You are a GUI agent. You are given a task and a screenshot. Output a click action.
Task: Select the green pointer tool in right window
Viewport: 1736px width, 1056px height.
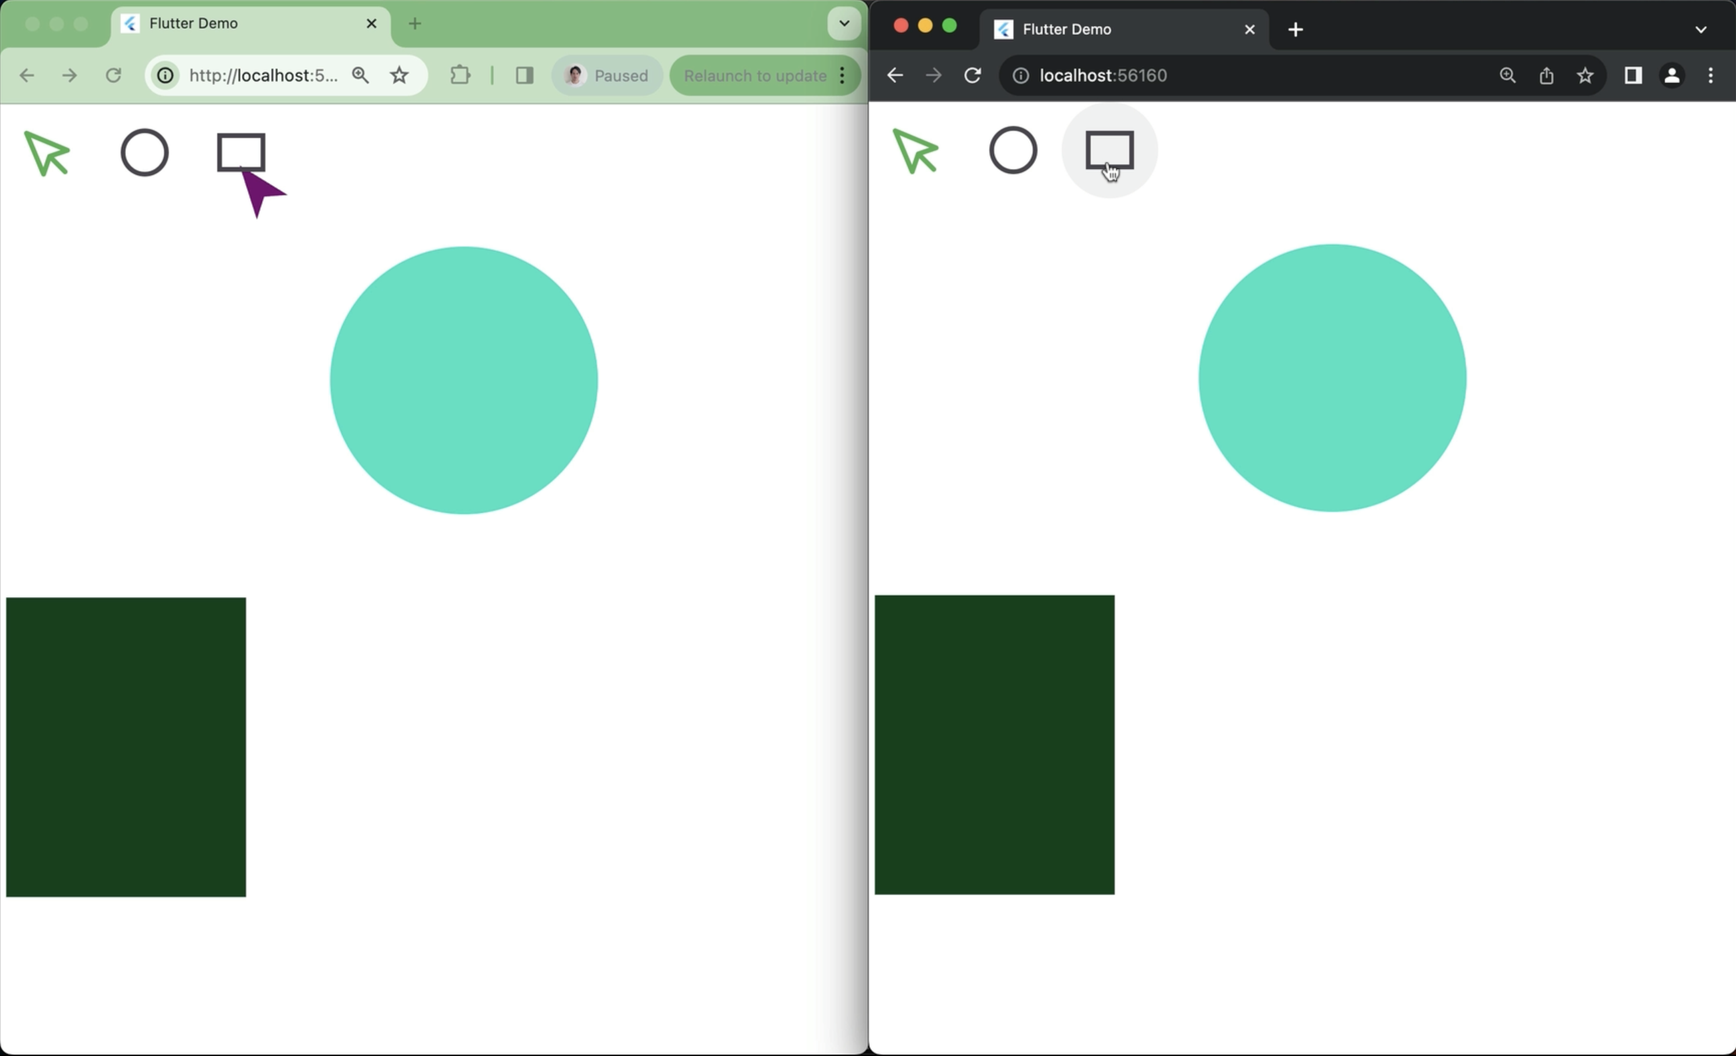pos(915,151)
